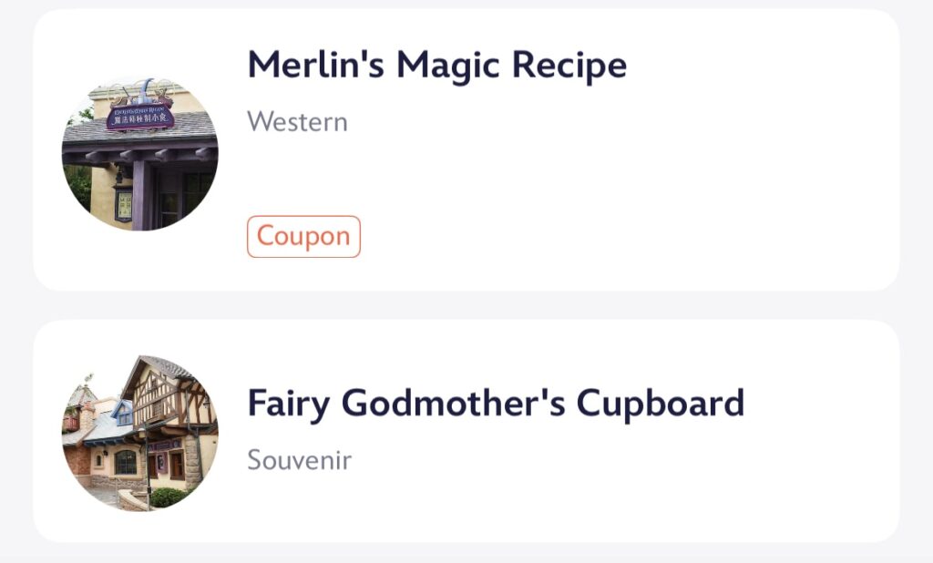Image resolution: width=933 pixels, height=563 pixels.
Task: Tap the arched window in Cupboard photo
Action: point(125,462)
